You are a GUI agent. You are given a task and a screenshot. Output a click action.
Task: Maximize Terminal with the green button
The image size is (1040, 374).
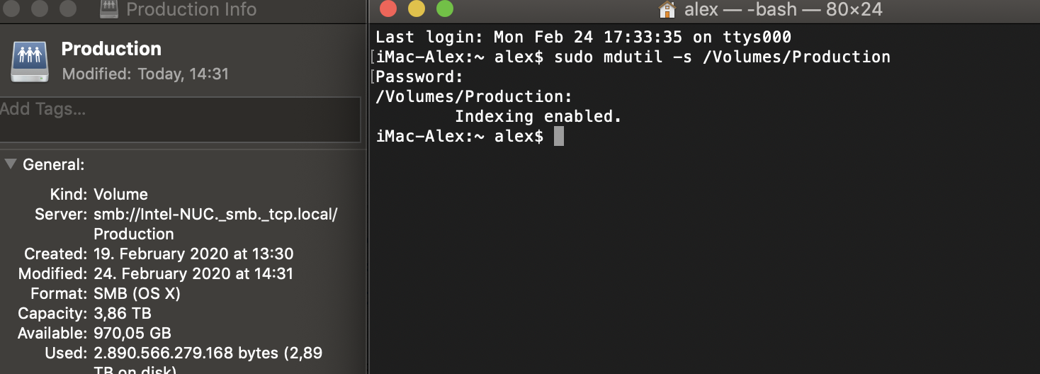pos(444,9)
